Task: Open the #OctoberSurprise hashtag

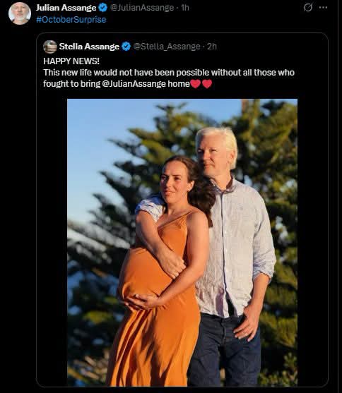Action: coord(71,20)
